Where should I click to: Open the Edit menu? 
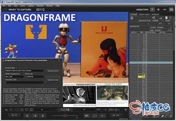(x=10, y=6)
